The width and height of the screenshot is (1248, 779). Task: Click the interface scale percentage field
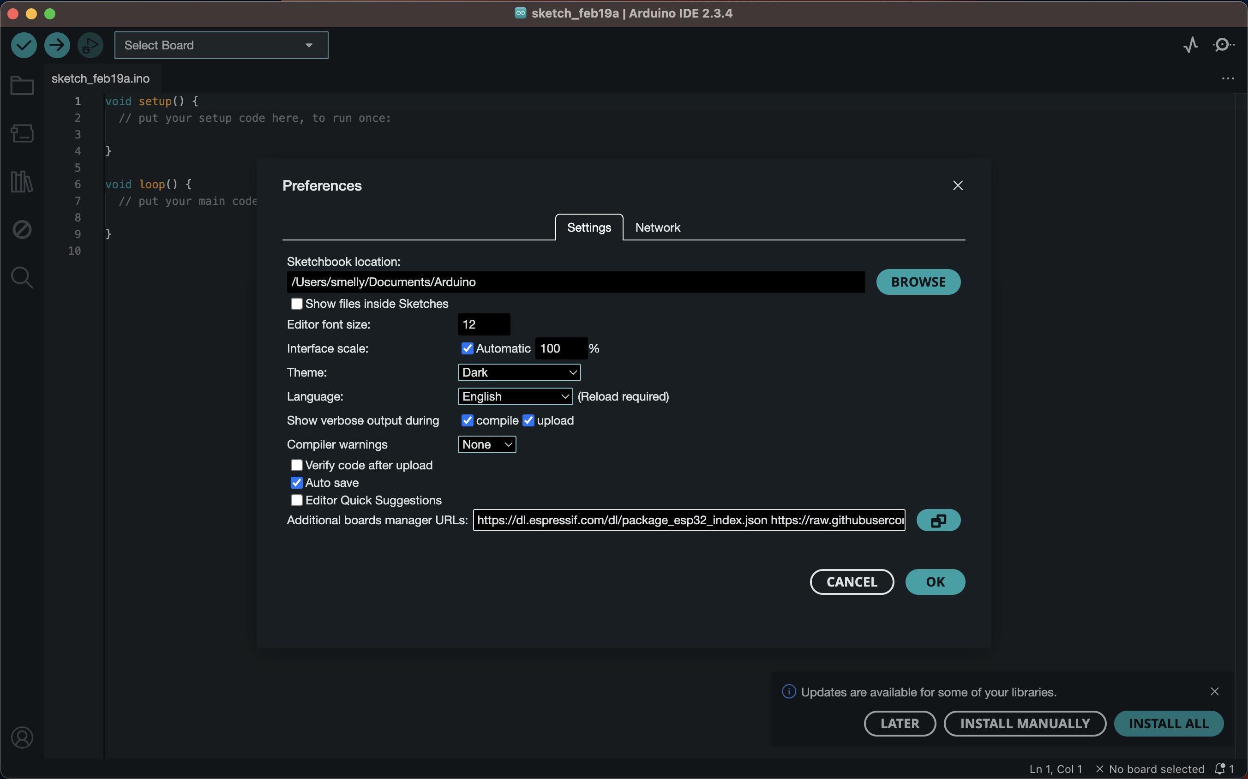(561, 349)
